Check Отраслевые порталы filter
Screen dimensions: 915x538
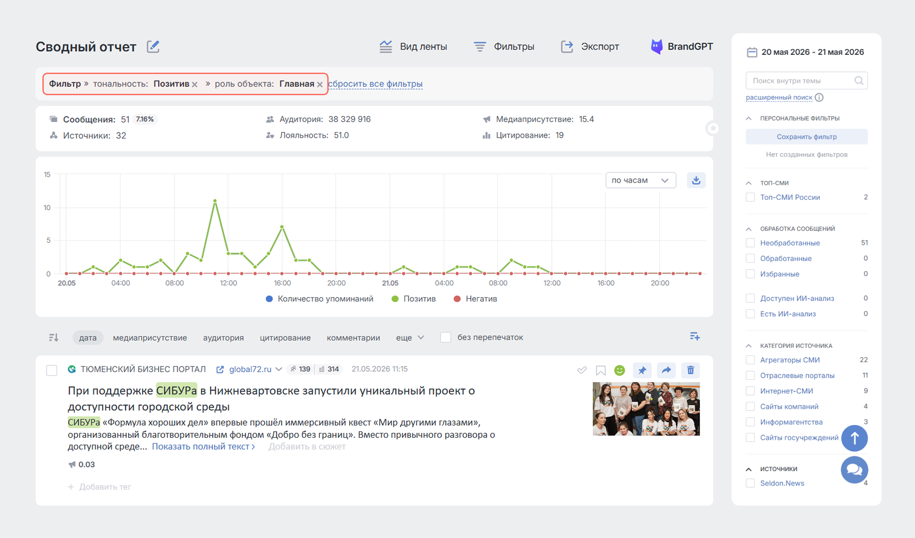[x=750, y=376]
